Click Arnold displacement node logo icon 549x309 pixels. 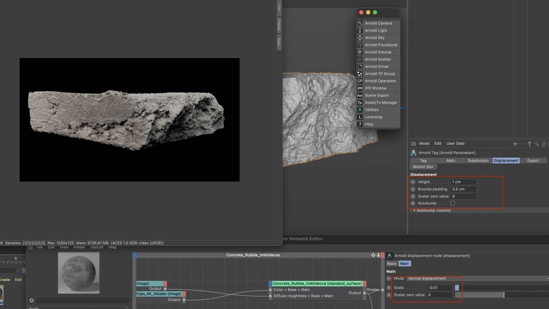click(x=389, y=256)
